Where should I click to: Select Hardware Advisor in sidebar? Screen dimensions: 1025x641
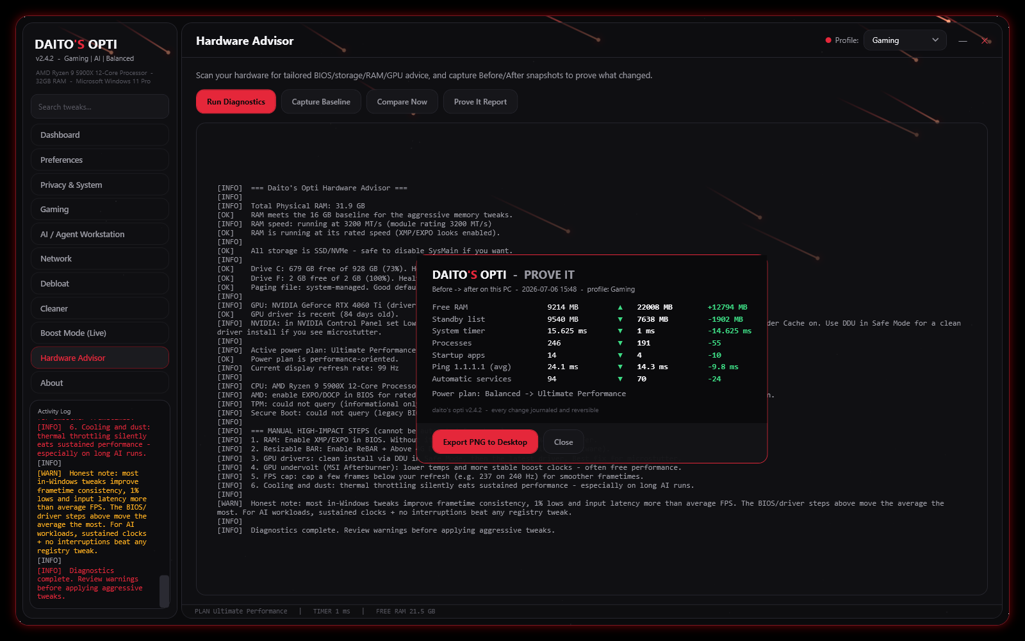(x=100, y=358)
